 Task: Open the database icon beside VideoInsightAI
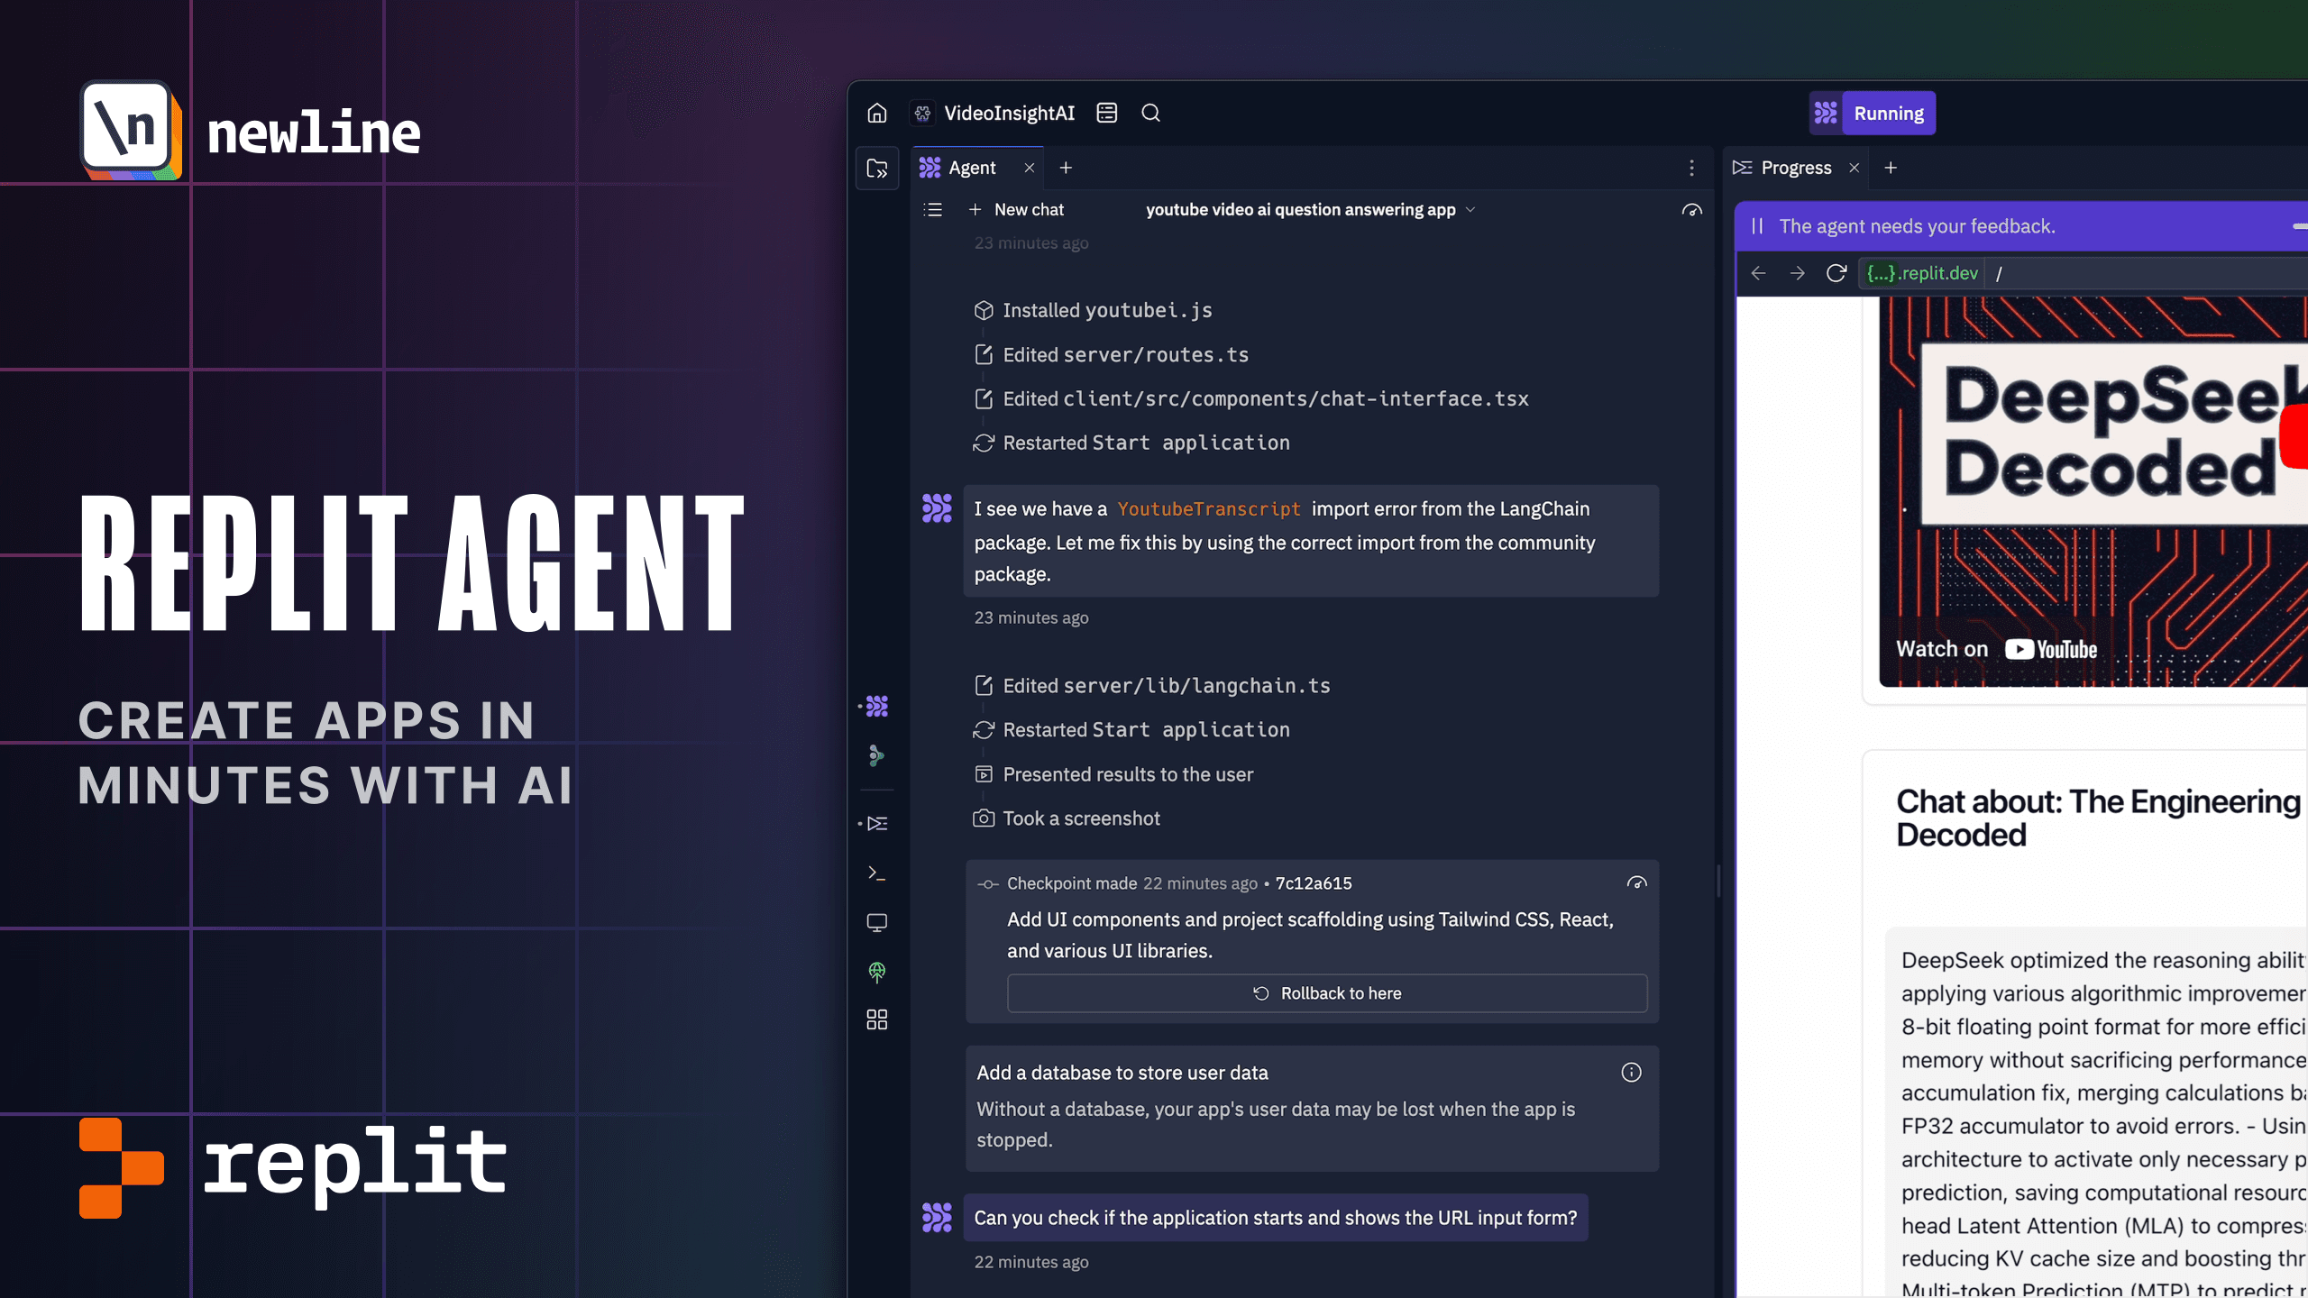coord(1107,113)
